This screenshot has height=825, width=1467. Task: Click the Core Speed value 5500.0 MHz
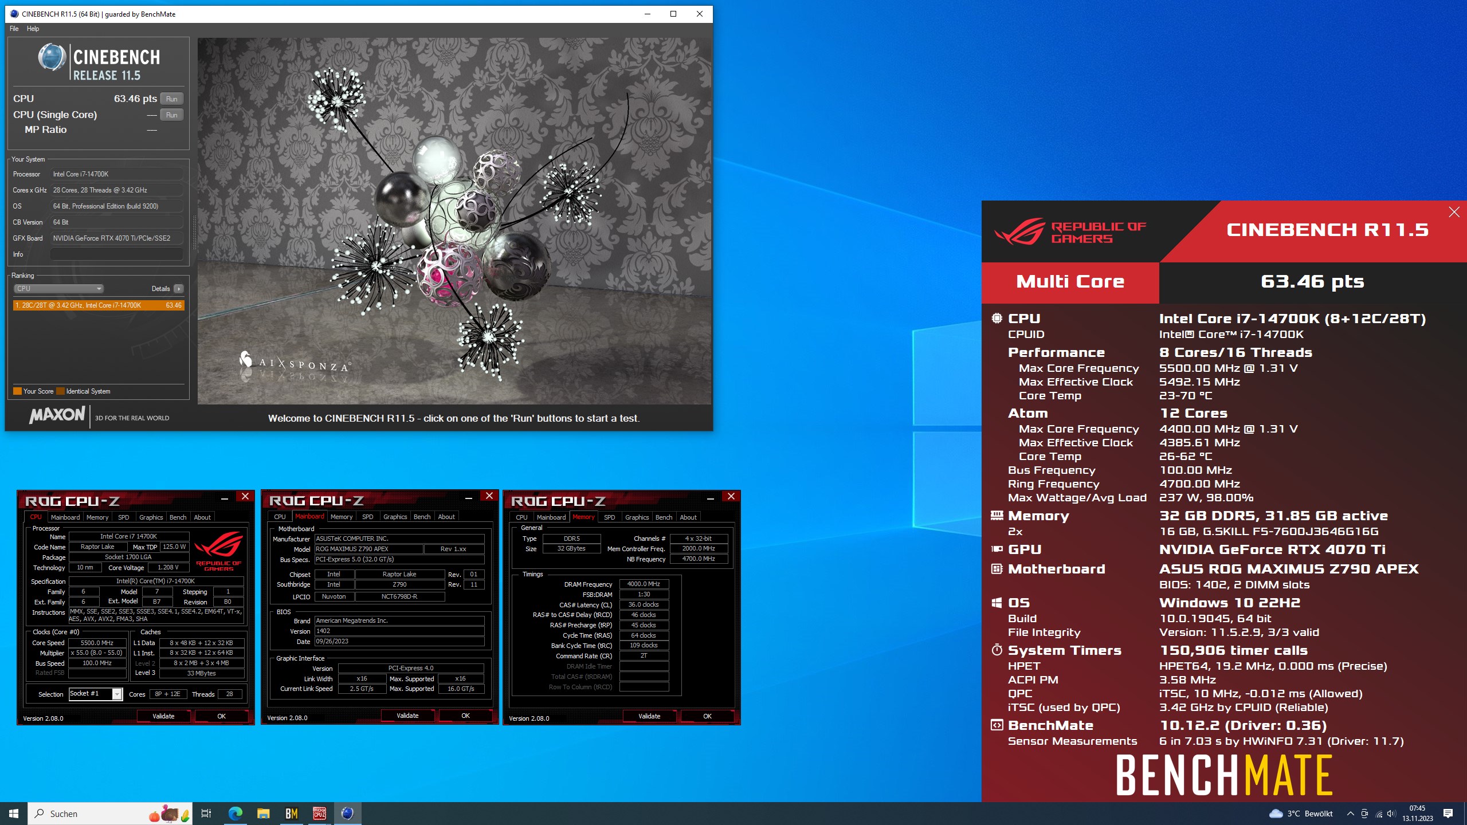click(x=97, y=643)
